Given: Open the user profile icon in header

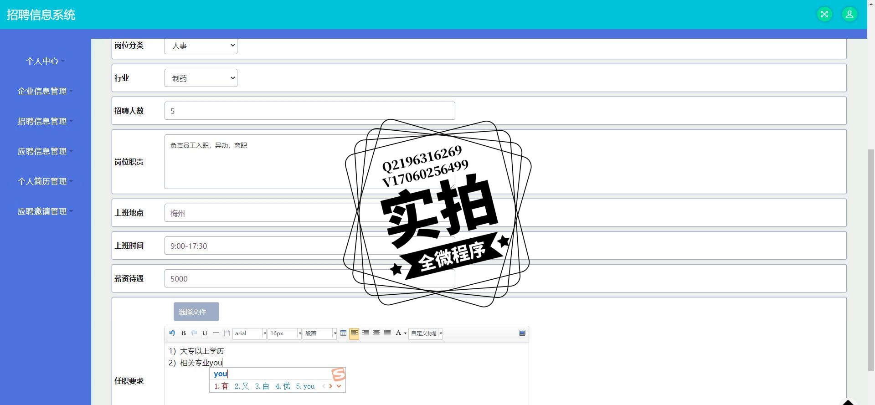Looking at the screenshot, I should point(849,14).
